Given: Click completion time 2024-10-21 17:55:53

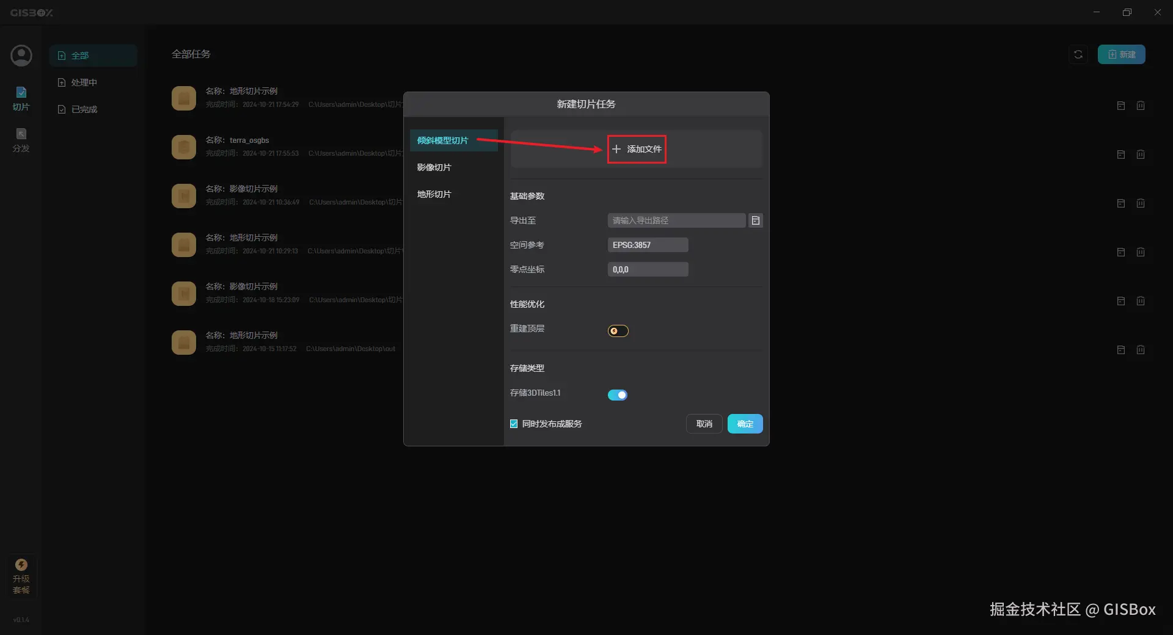Looking at the screenshot, I should (x=271, y=153).
